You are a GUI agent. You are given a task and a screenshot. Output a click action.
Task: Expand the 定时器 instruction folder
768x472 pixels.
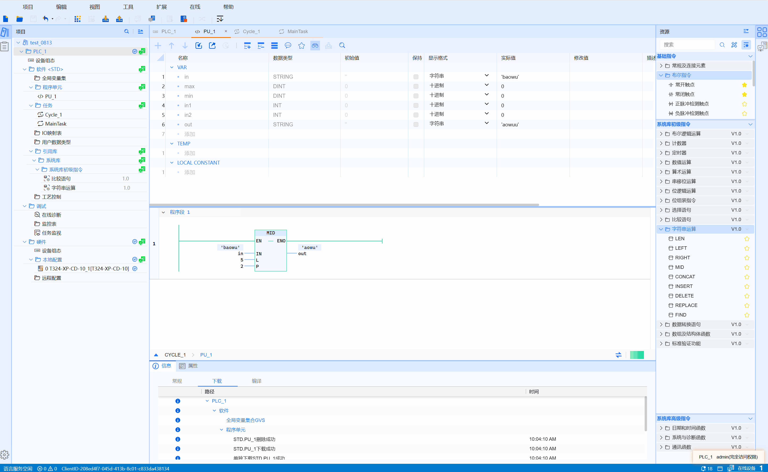(x=661, y=153)
